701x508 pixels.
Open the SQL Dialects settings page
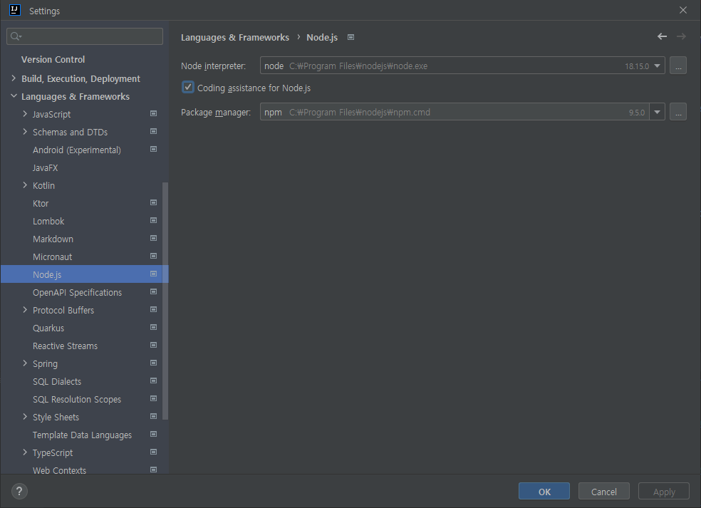point(57,381)
